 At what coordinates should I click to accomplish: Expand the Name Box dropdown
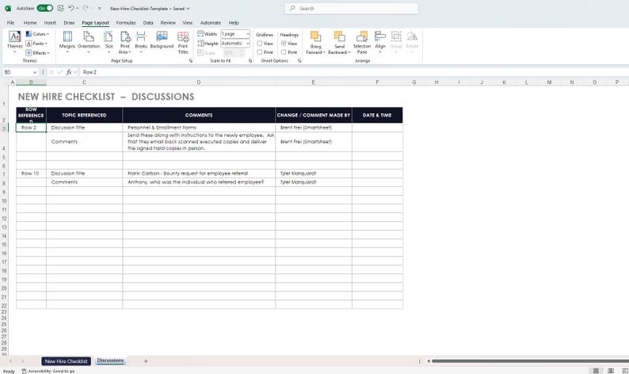[x=35, y=72]
